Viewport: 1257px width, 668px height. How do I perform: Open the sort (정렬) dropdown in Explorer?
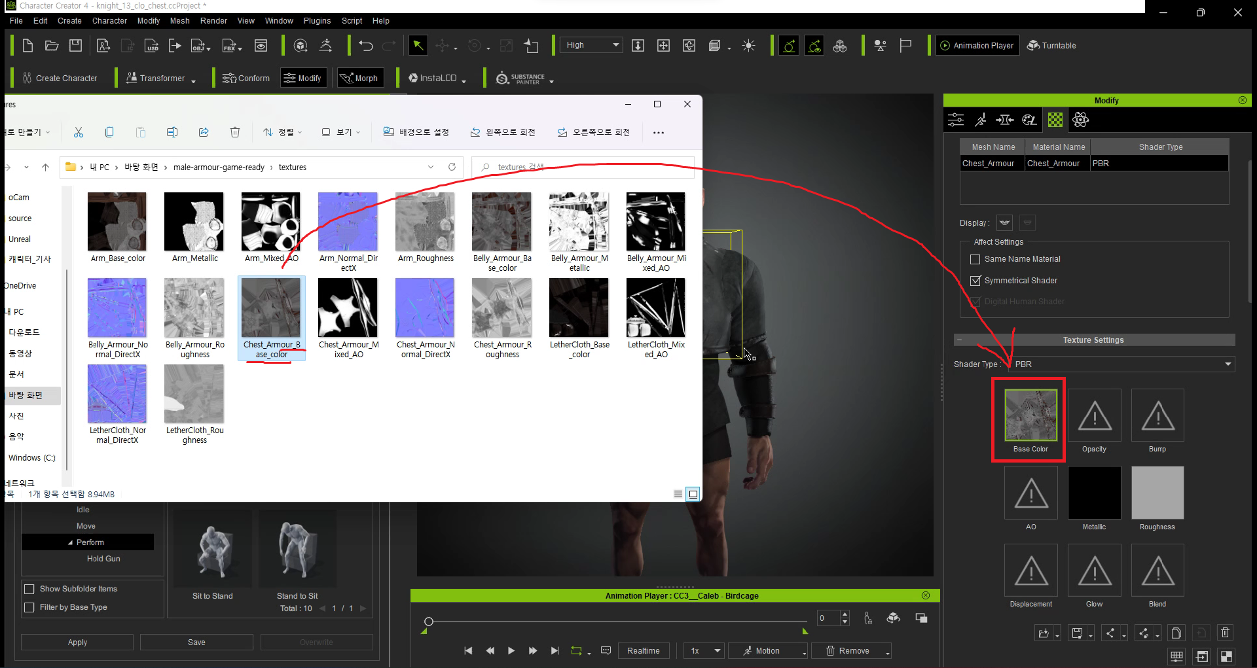283,132
